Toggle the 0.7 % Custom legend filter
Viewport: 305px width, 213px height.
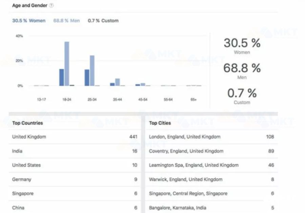click(x=103, y=21)
